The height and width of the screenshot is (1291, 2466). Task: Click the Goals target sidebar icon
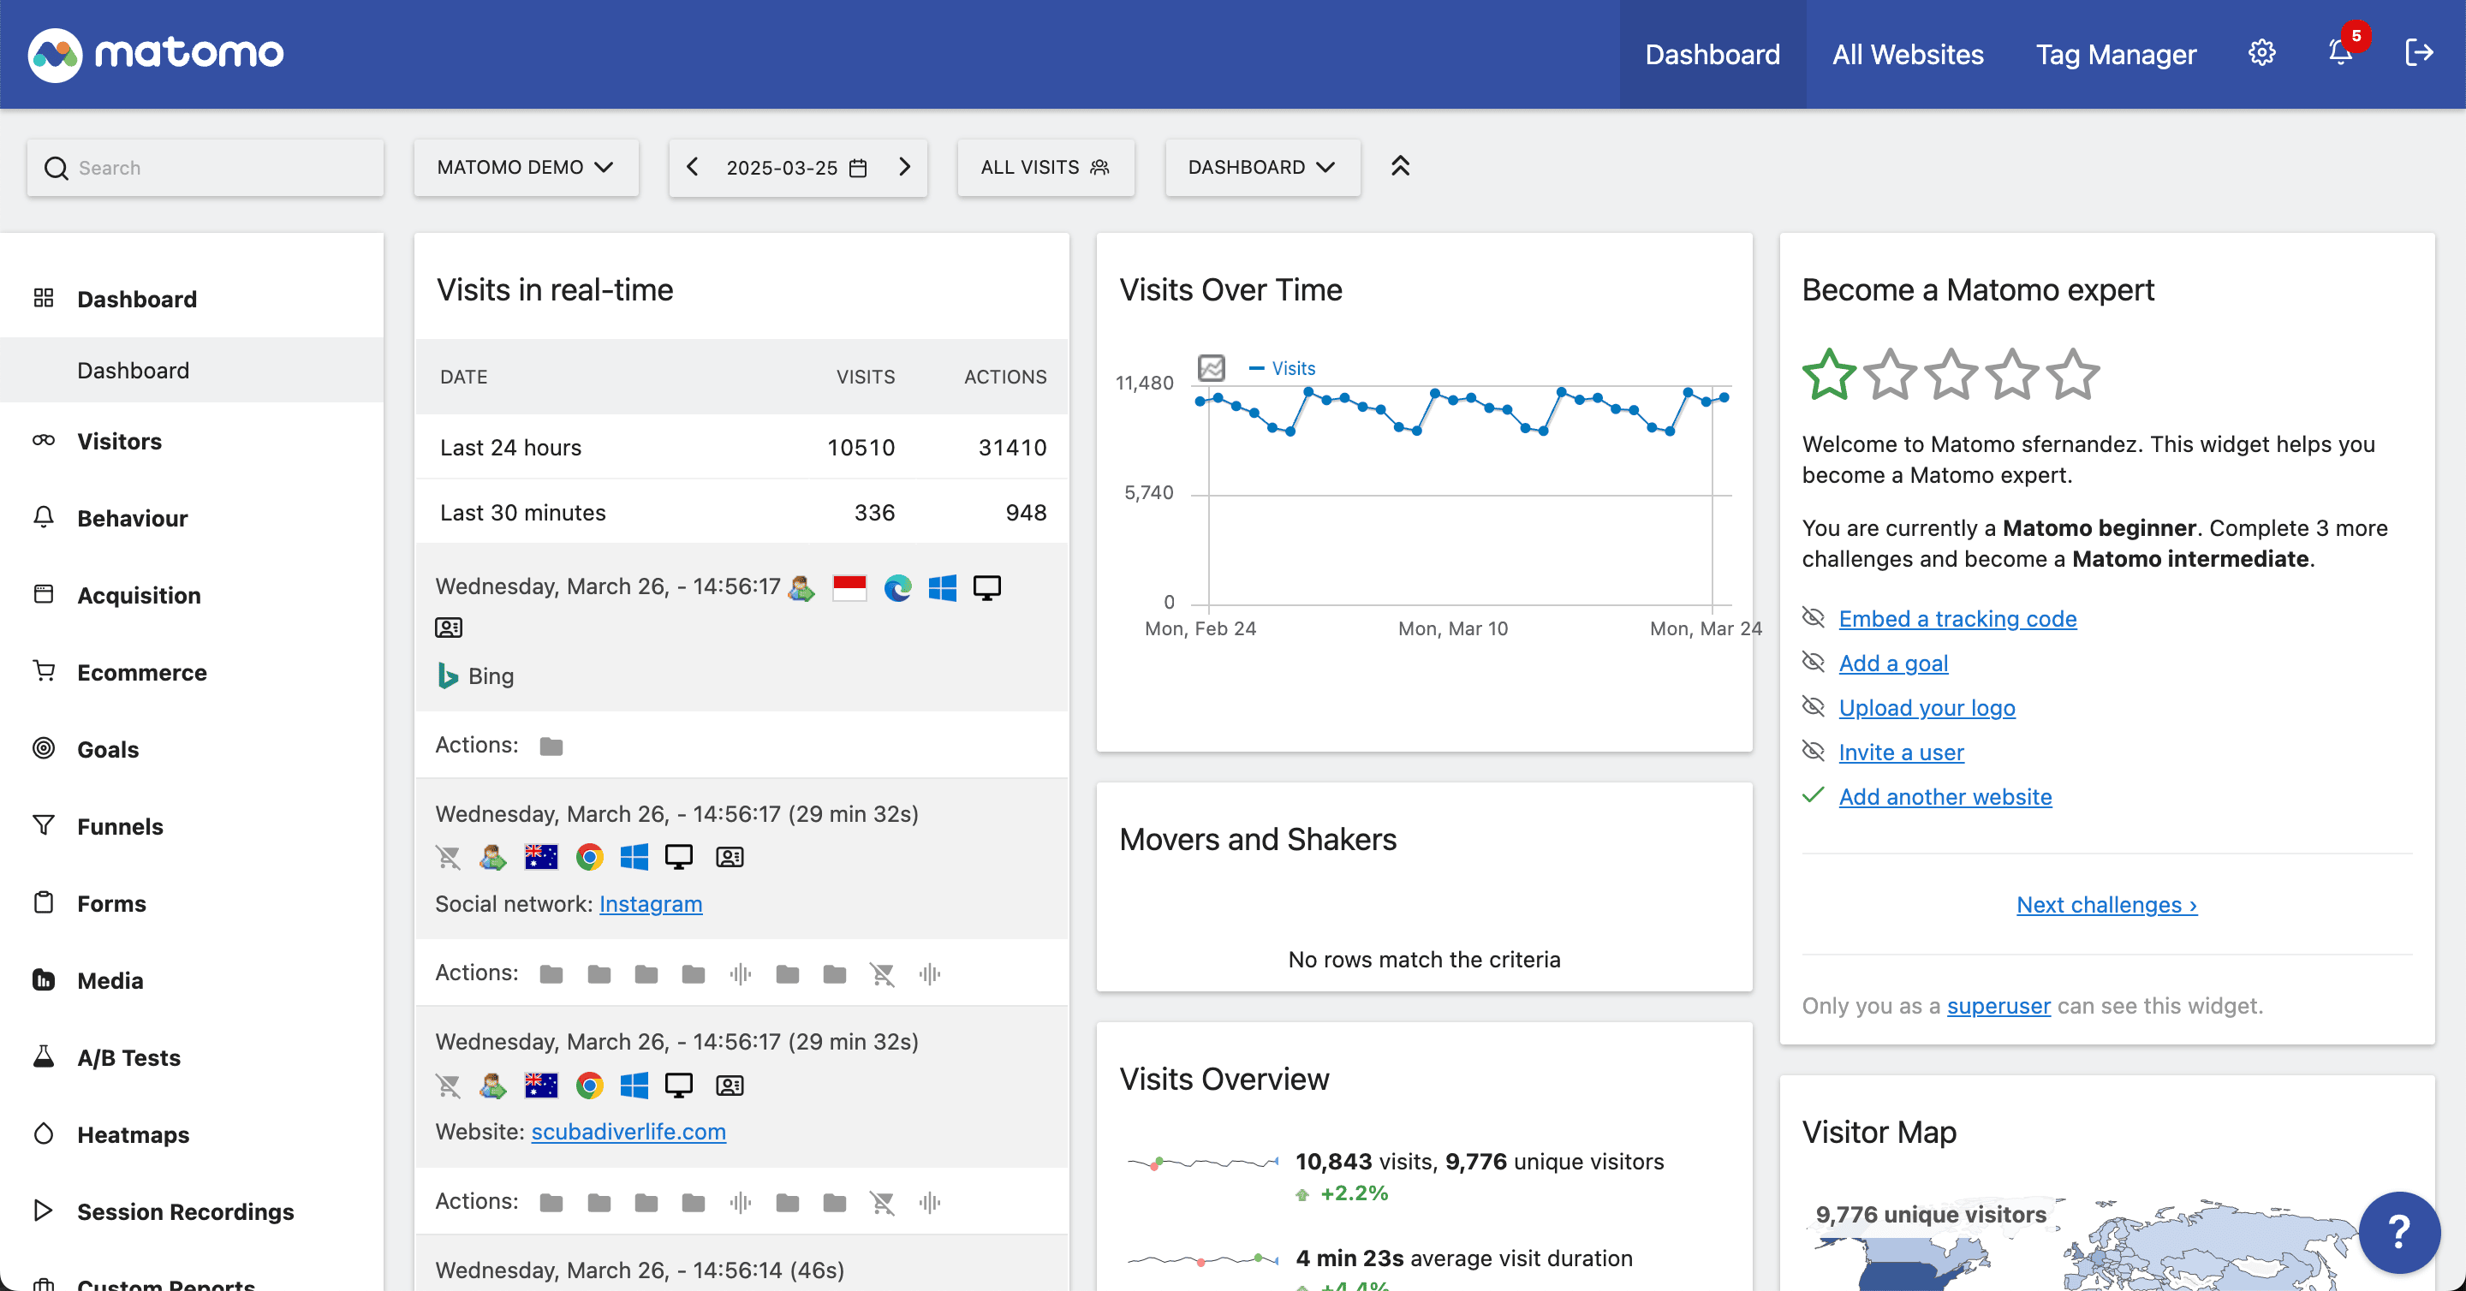pos(43,748)
